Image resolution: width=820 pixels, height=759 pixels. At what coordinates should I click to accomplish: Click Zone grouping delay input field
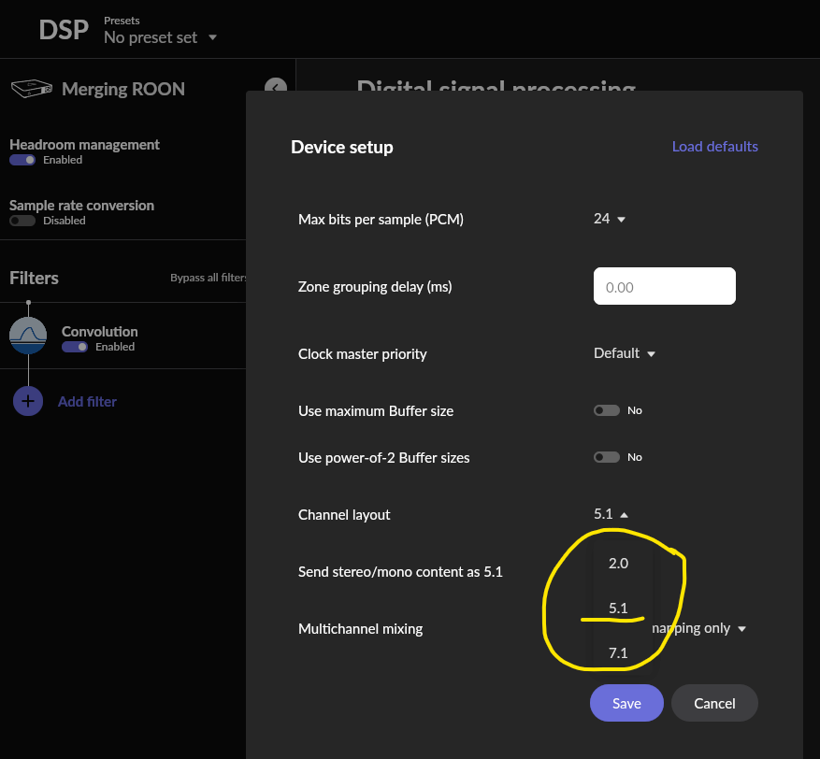coord(664,286)
